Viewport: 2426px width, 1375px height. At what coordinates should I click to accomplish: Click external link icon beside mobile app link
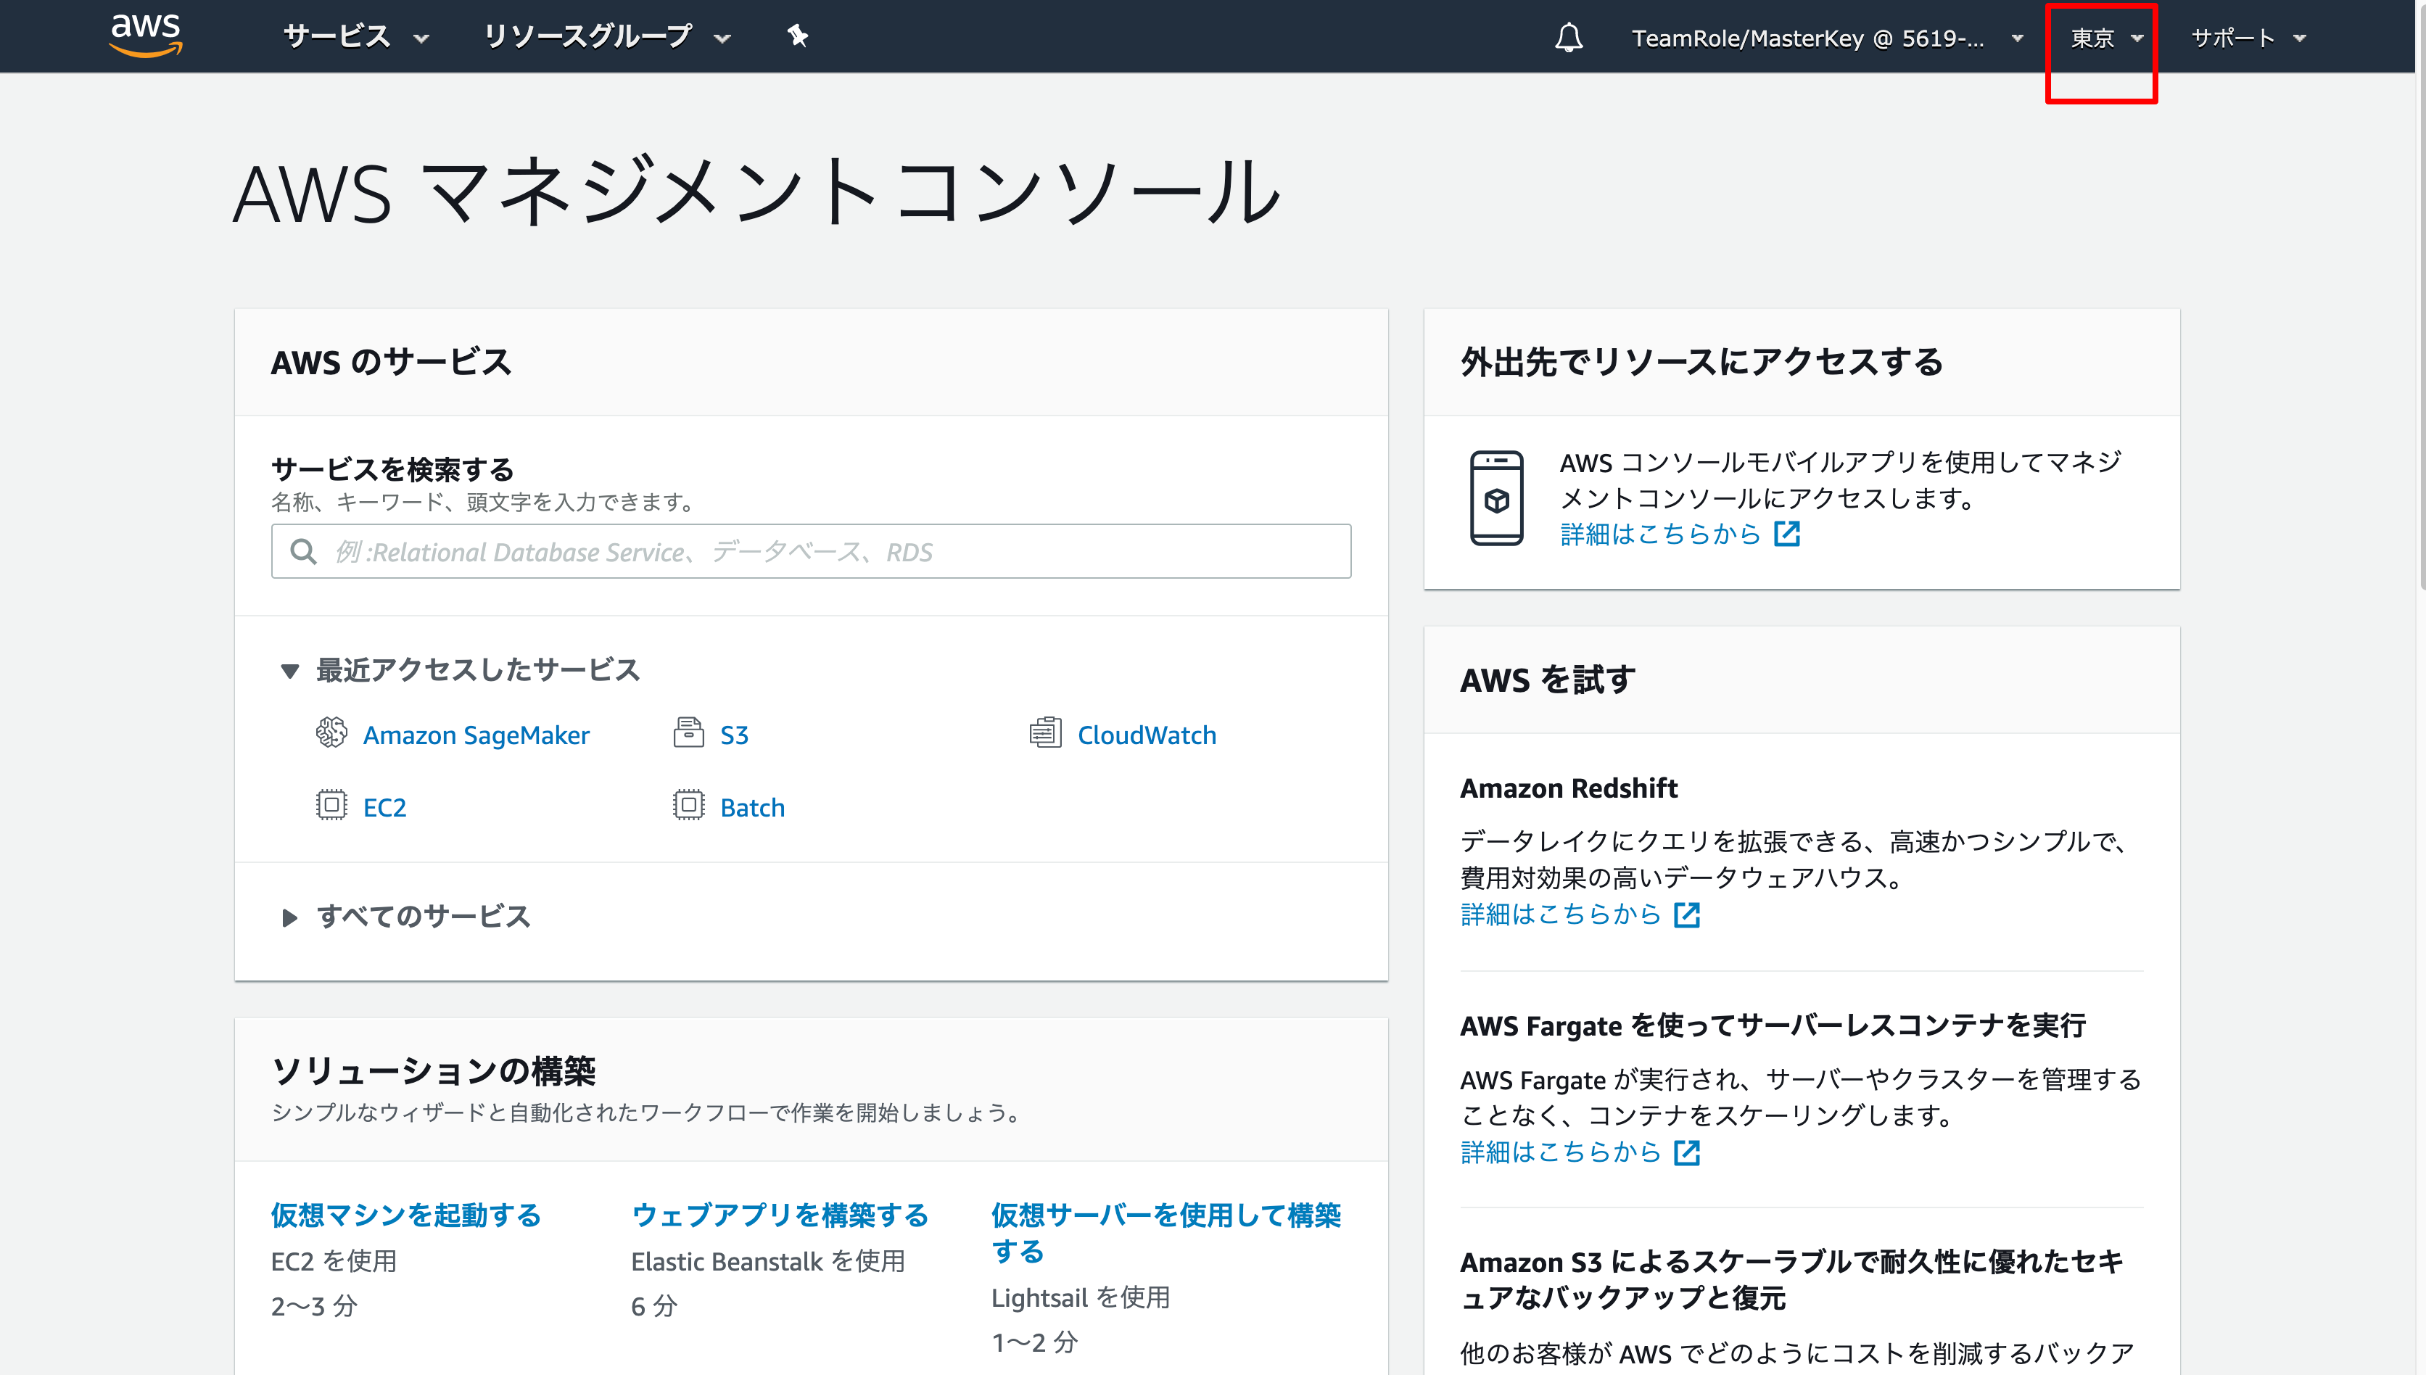coord(1787,534)
